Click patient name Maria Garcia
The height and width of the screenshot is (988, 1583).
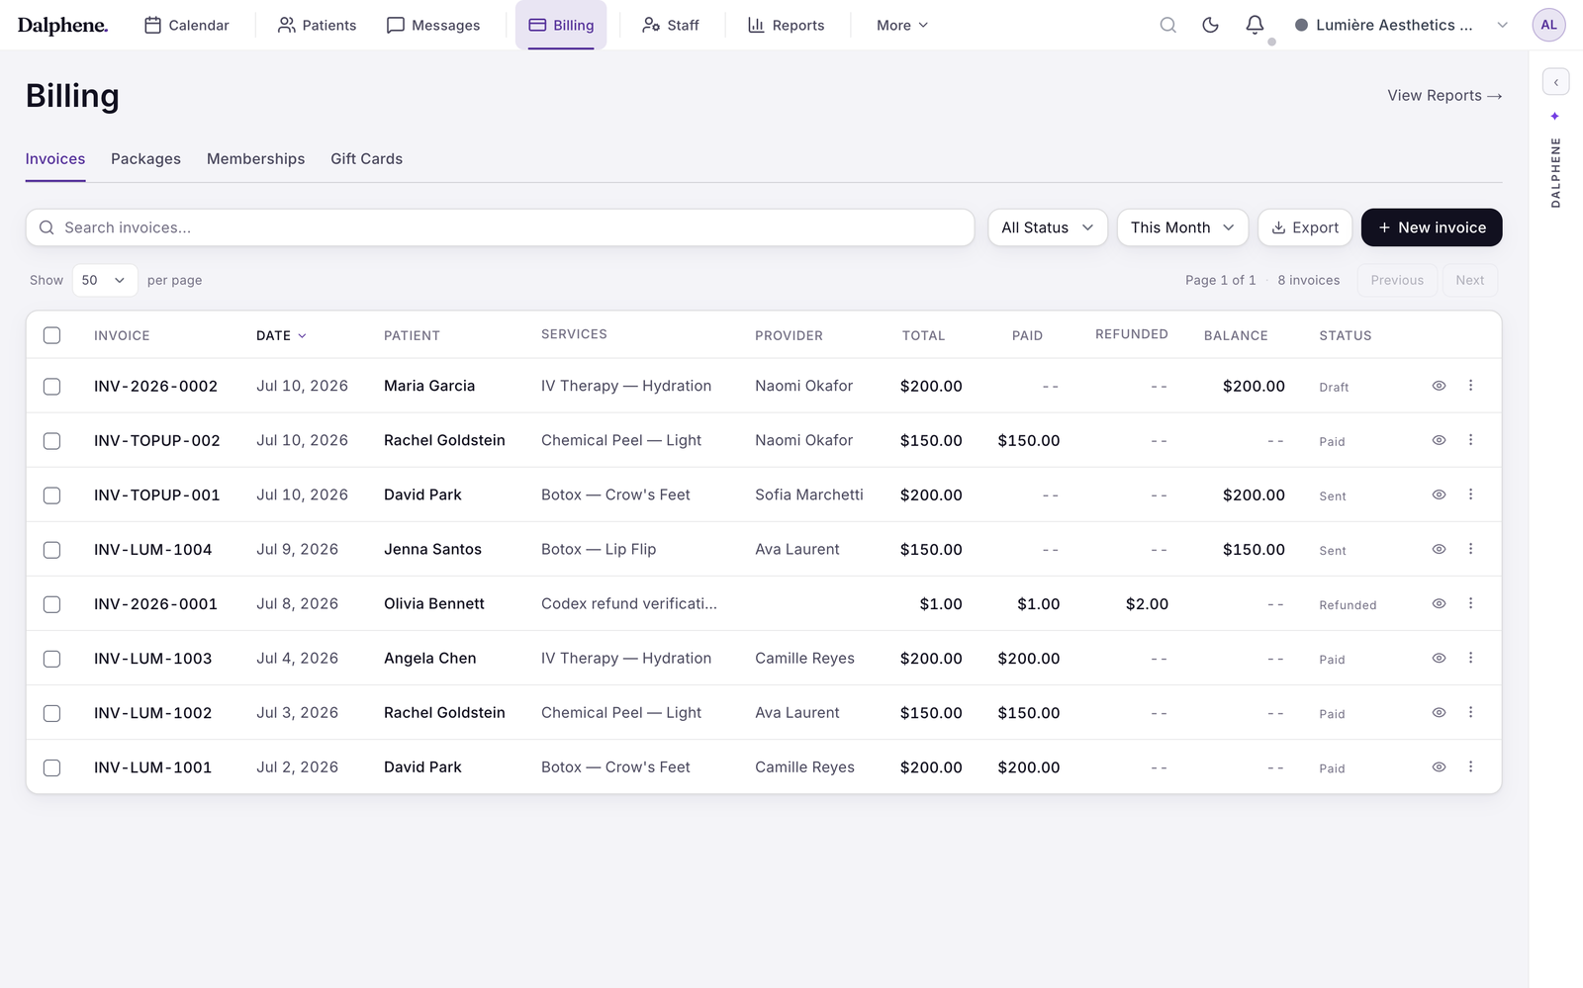click(x=429, y=386)
